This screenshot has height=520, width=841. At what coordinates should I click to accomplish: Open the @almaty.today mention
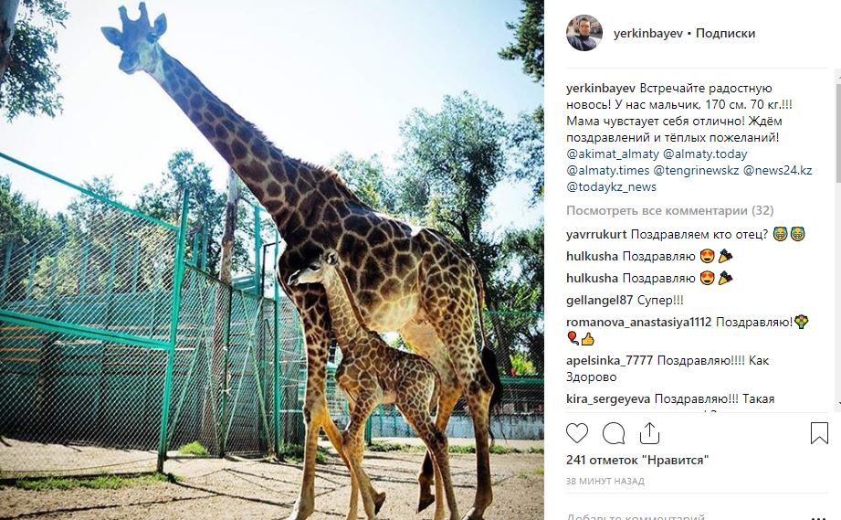pos(705,154)
